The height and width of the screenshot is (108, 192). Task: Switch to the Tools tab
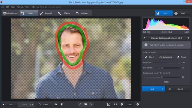pos(29,13)
